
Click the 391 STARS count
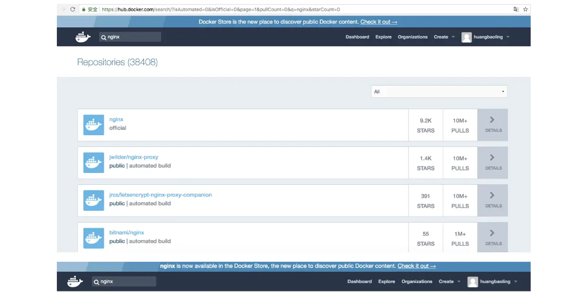pos(425,201)
